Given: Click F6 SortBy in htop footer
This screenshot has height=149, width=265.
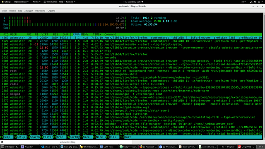Looking at the screenshot, I should (x=73, y=137).
